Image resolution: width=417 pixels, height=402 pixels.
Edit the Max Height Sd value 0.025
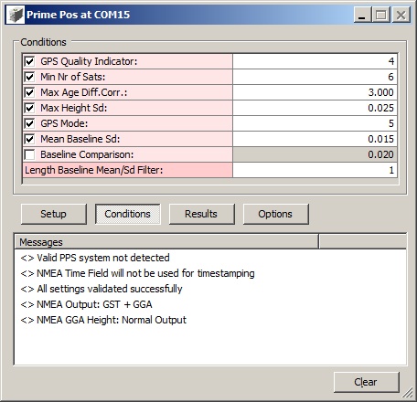coord(315,108)
